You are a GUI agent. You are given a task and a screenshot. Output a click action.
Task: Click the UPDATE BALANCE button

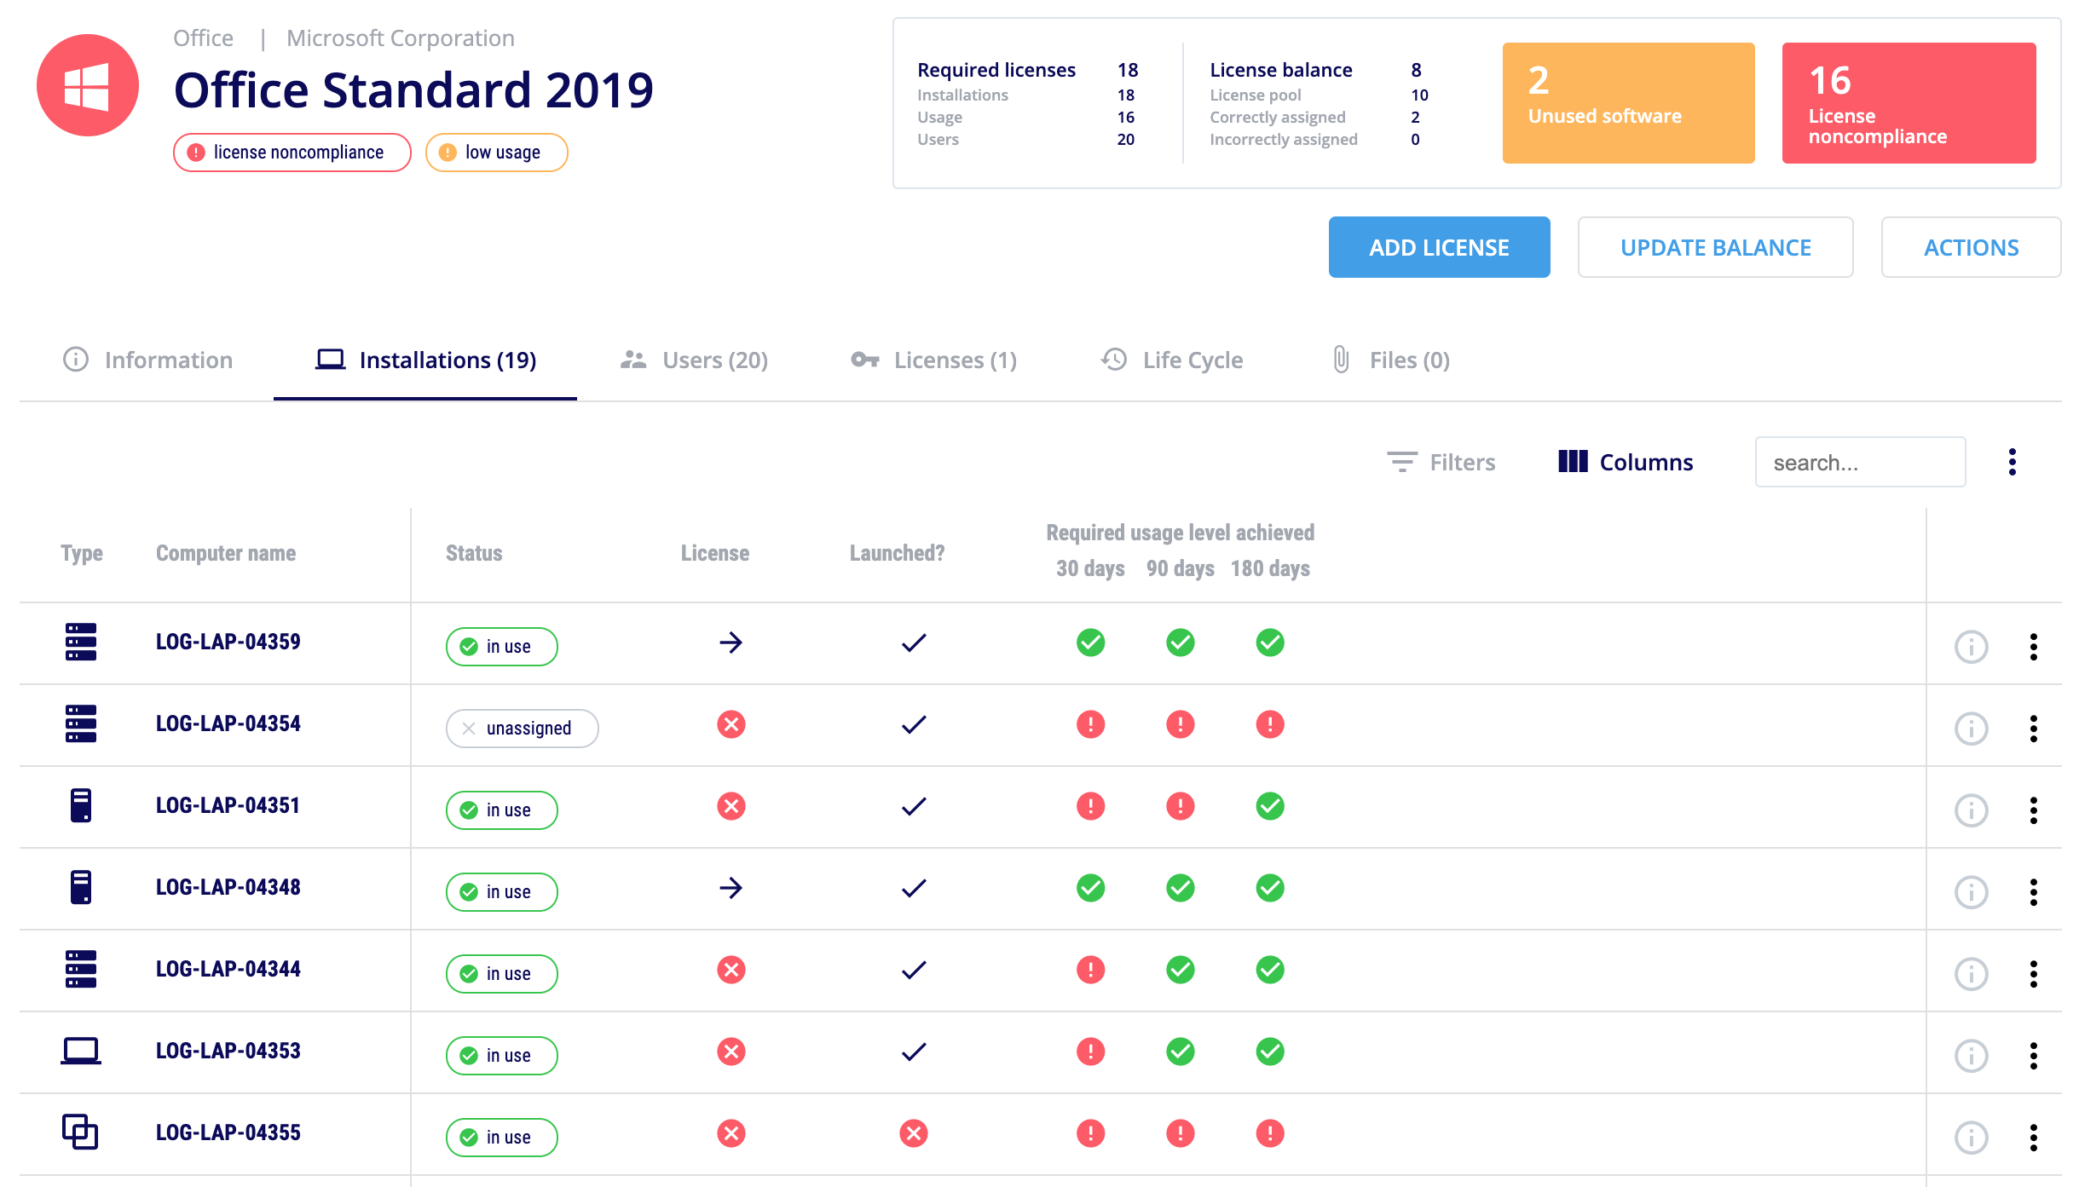tap(1715, 247)
